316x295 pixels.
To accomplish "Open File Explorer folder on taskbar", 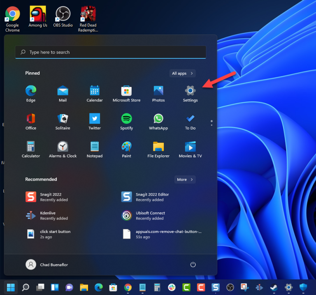I will coord(84,287).
